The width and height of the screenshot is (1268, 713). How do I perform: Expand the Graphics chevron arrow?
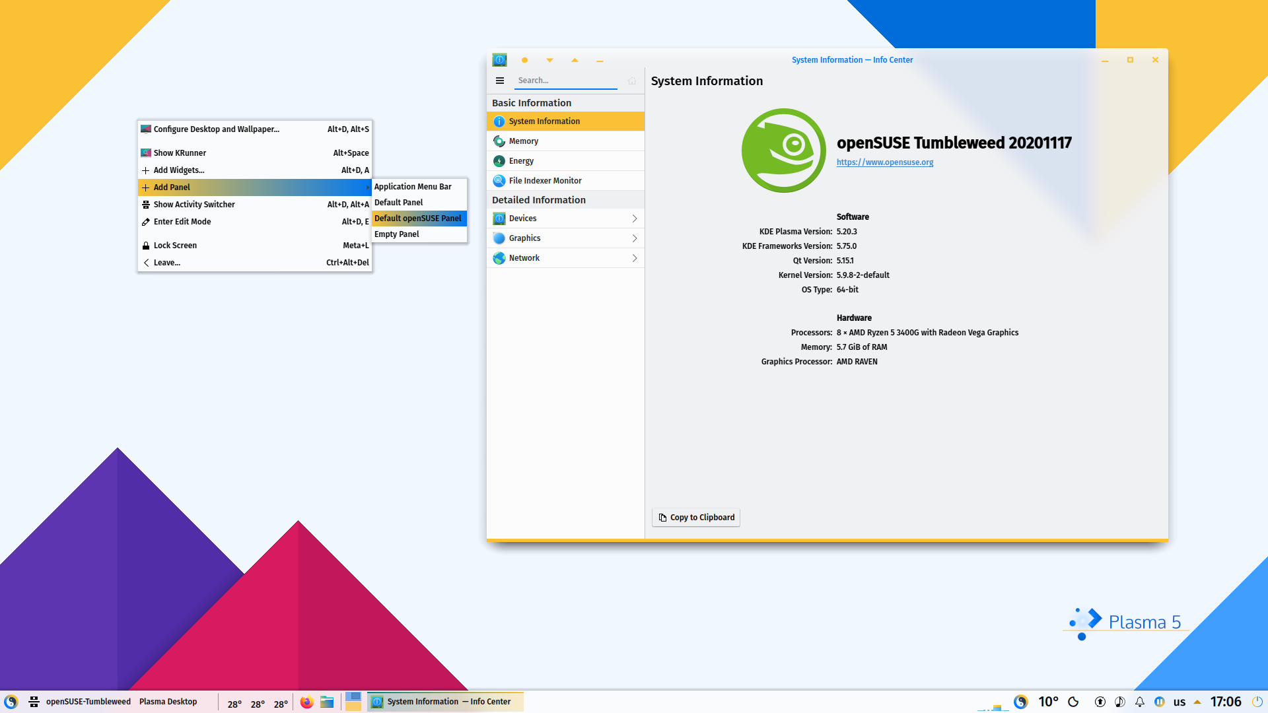coord(635,238)
